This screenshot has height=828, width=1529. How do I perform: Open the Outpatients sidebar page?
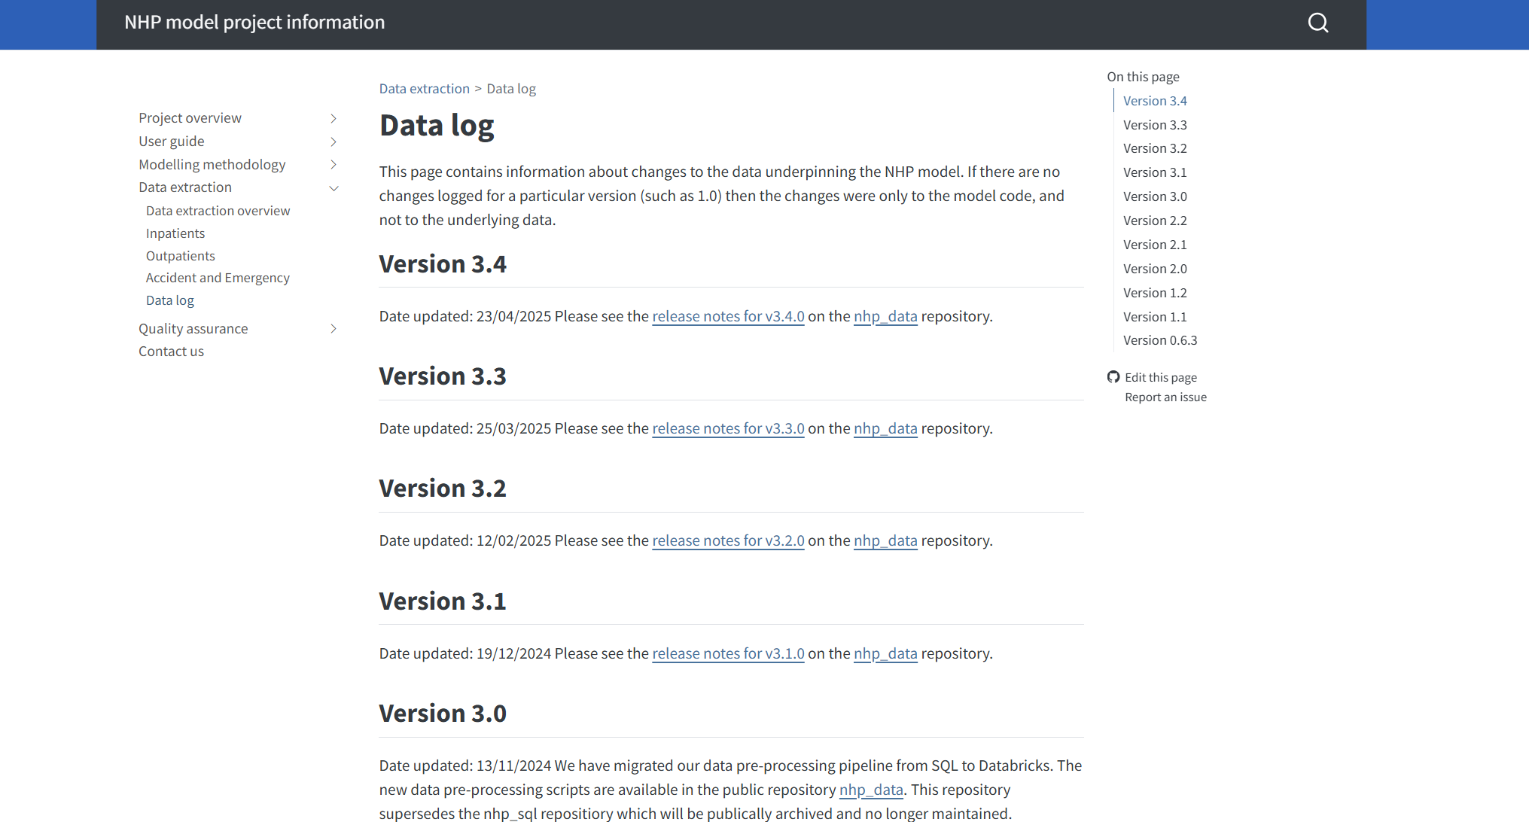181,256
